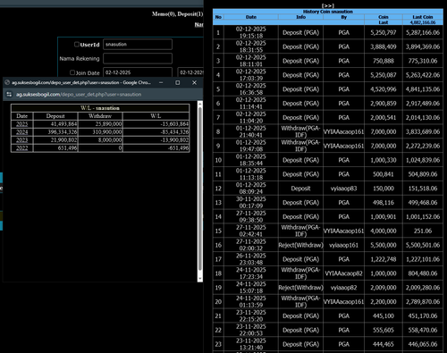Screen dimensions: 447x353
Task: Select row 15 last coin 251.06
Action: [423, 231]
